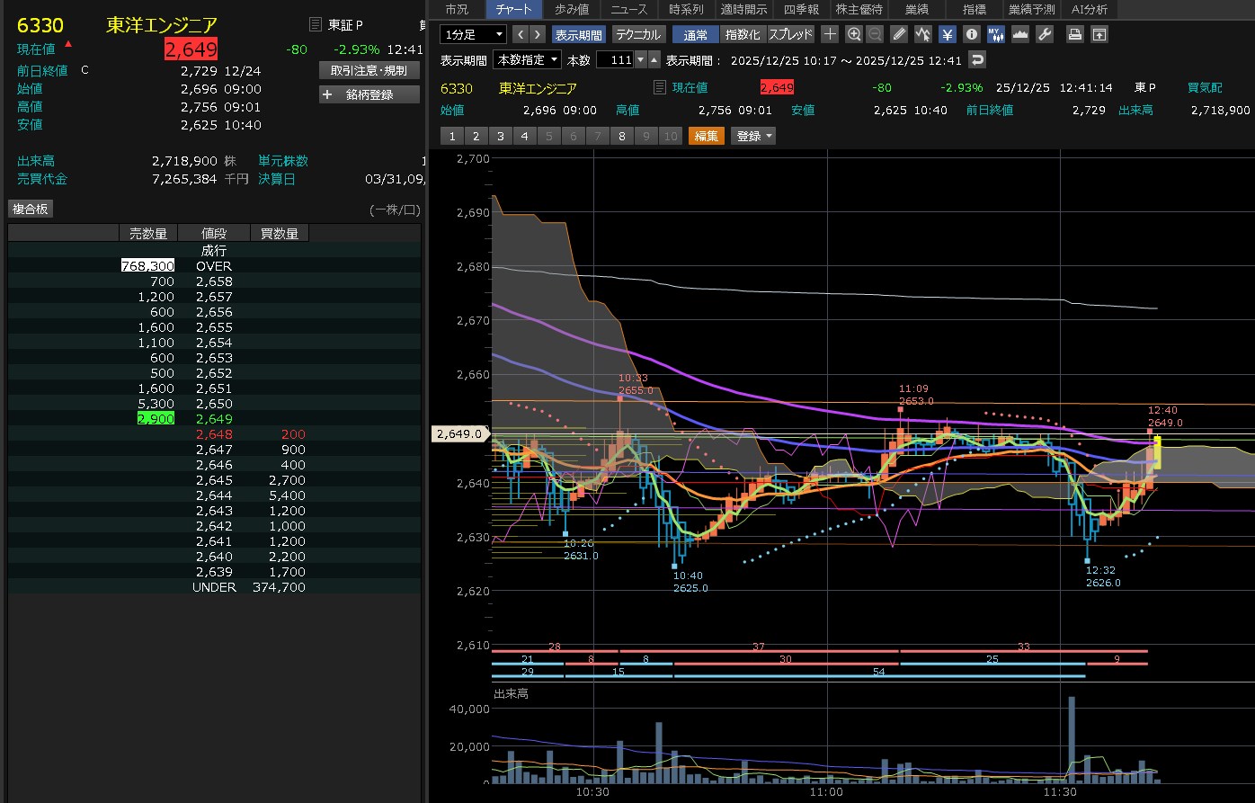Open the 登録 registration dropdown
This screenshot has width=1255, height=803.
(x=753, y=136)
